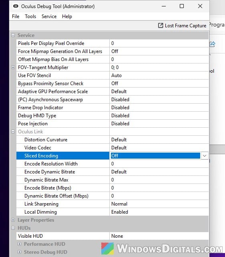Select Sliced Encoding Off value field

(155, 156)
